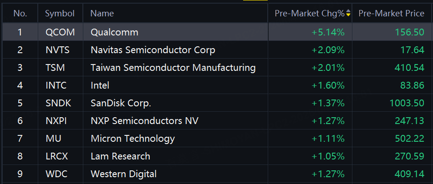Select the Lam Research row
Viewport: 433px width, 184px height.
click(218, 156)
